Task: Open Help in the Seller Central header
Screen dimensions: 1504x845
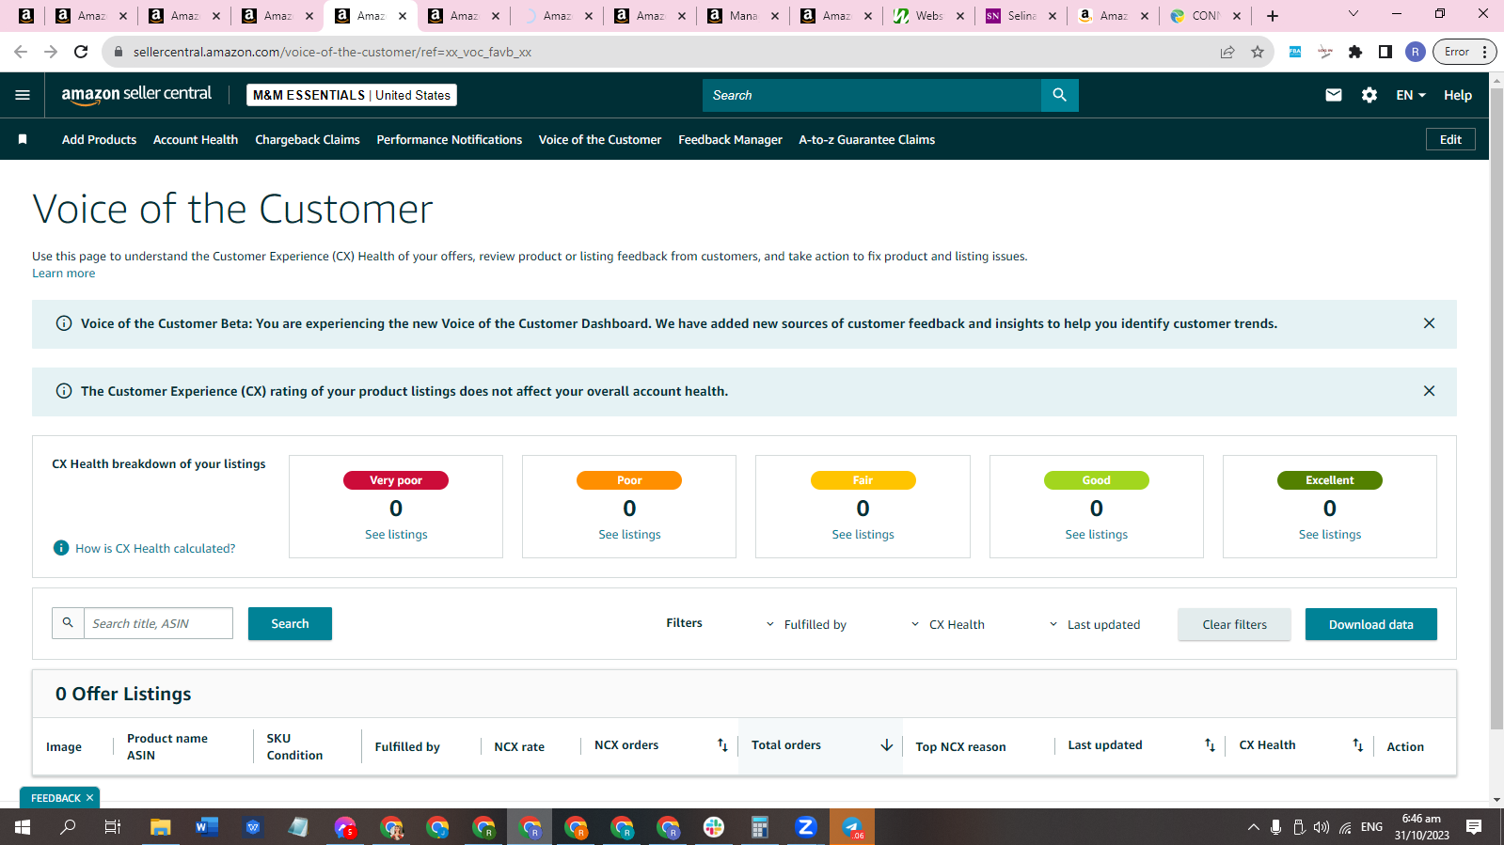Action: click(x=1458, y=95)
